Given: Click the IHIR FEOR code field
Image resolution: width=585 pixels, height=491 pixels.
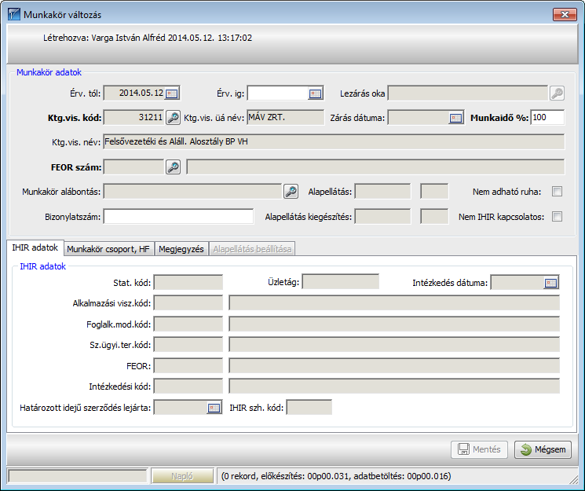Looking at the screenshot, I should [x=188, y=366].
